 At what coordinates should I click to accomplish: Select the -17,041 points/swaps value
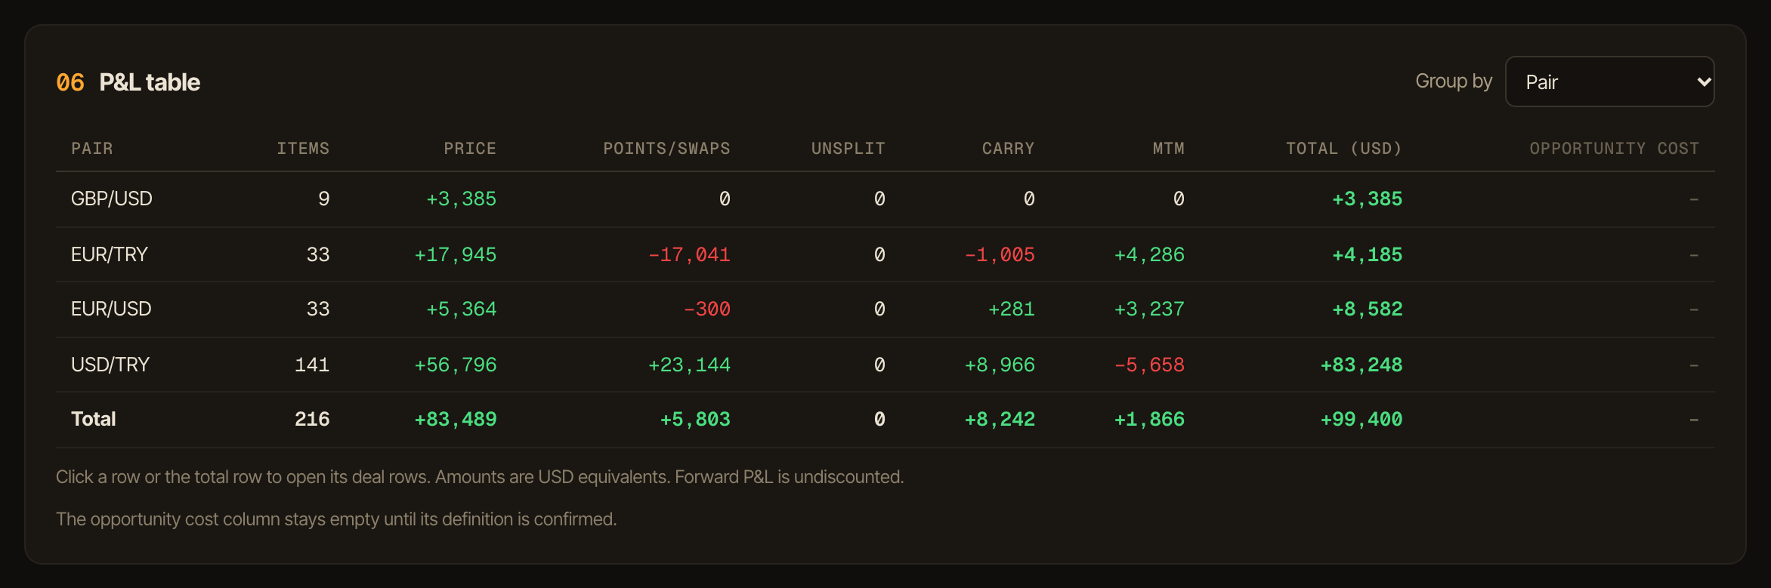pos(689,255)
